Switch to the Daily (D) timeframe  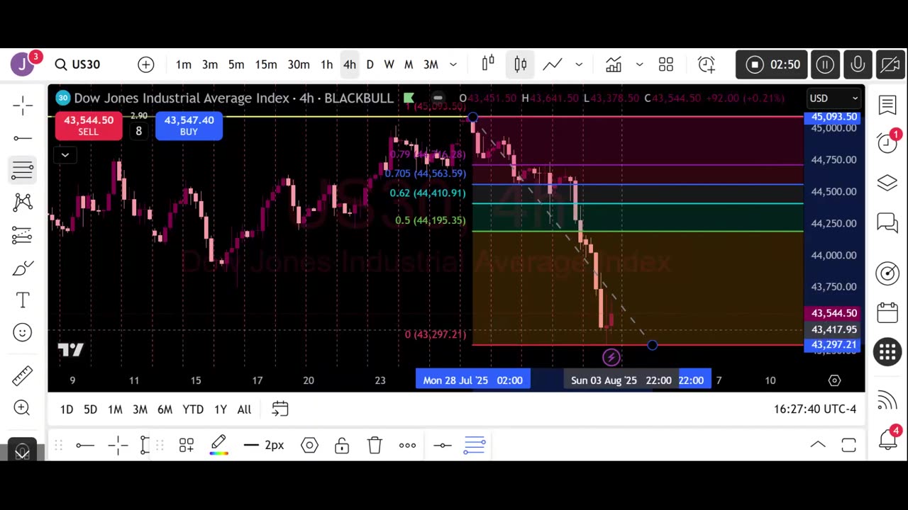(370, 64)
